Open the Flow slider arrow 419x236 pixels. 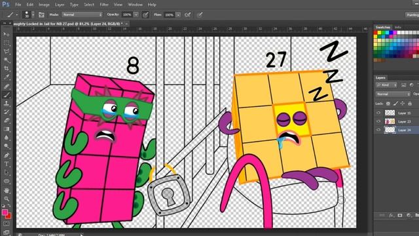pyautogui.click(x=178, y=14)
